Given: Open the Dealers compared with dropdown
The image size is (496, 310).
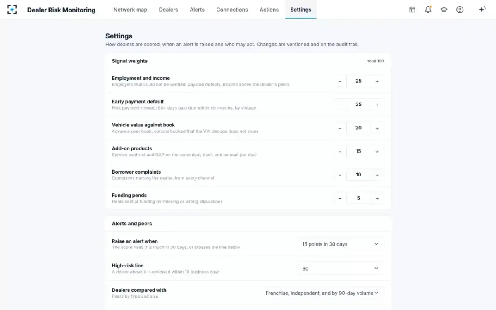Looking at the screenshot, I should 322,293.
